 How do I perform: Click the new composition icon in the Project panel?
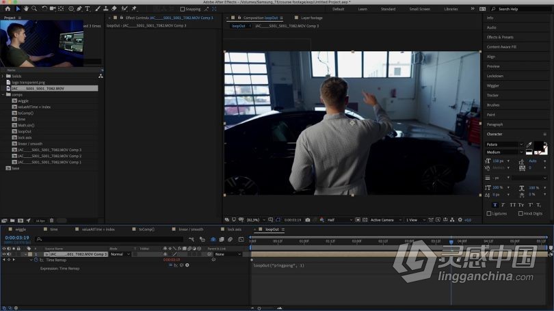20,221
